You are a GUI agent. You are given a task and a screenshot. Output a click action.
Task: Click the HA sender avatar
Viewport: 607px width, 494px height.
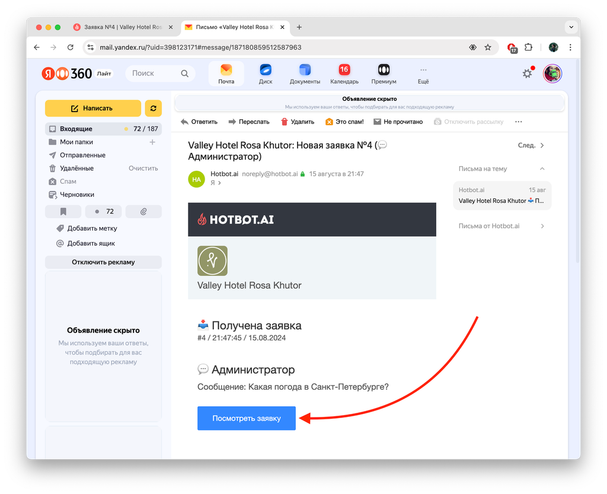point(196,179)
